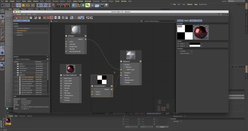Switch to the Basic tab

tap(186, 21)
